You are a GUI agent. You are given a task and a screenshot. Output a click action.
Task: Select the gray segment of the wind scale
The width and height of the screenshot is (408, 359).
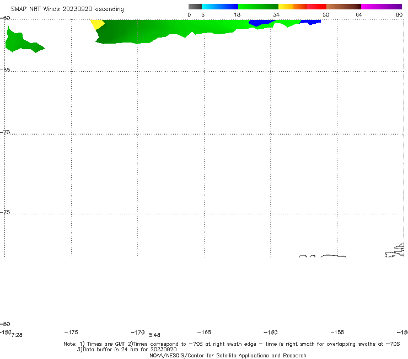point(195,7)
